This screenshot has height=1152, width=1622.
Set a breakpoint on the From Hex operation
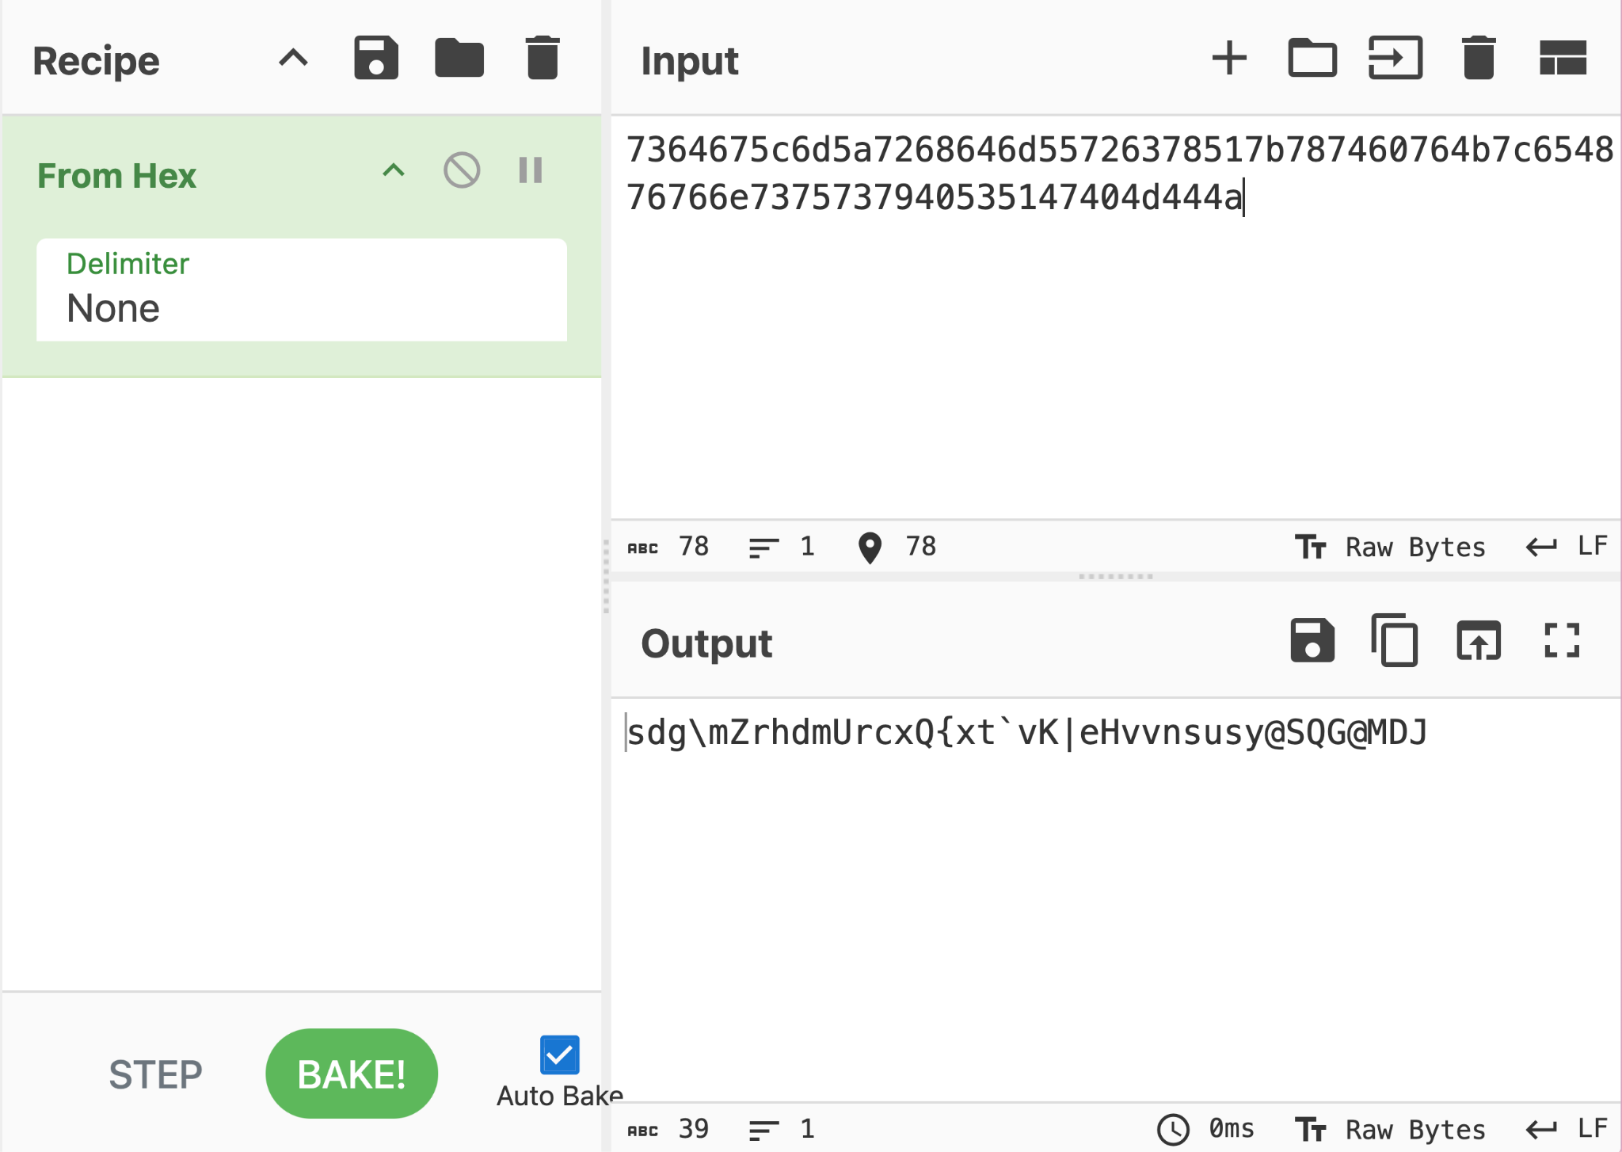[x=530, y=170]
